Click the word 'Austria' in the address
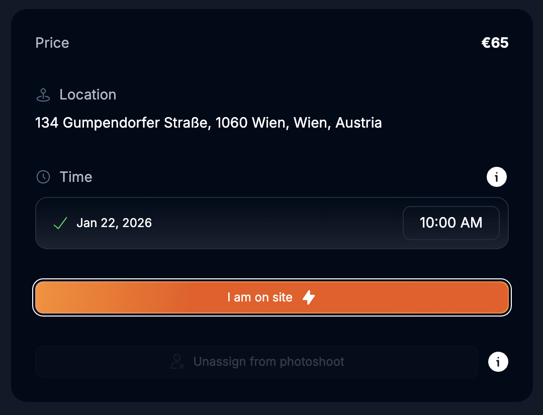Viewport: 543px width, 415px height. (x=358, y=123)
